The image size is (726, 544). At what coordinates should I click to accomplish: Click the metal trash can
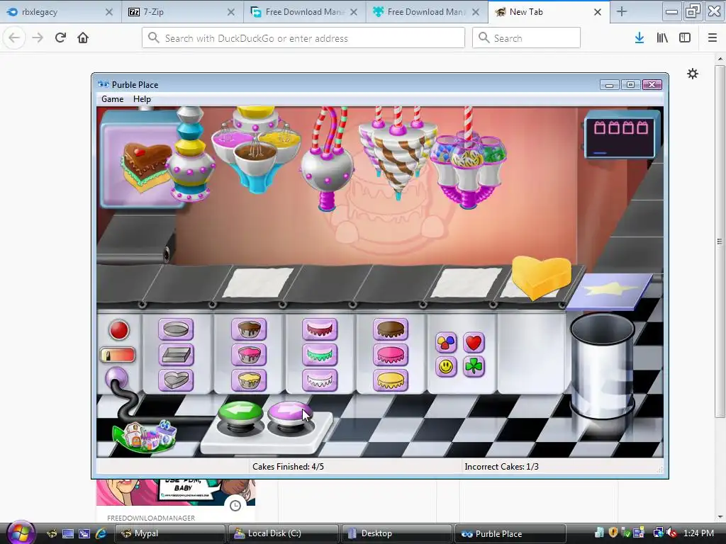[602, 365]
